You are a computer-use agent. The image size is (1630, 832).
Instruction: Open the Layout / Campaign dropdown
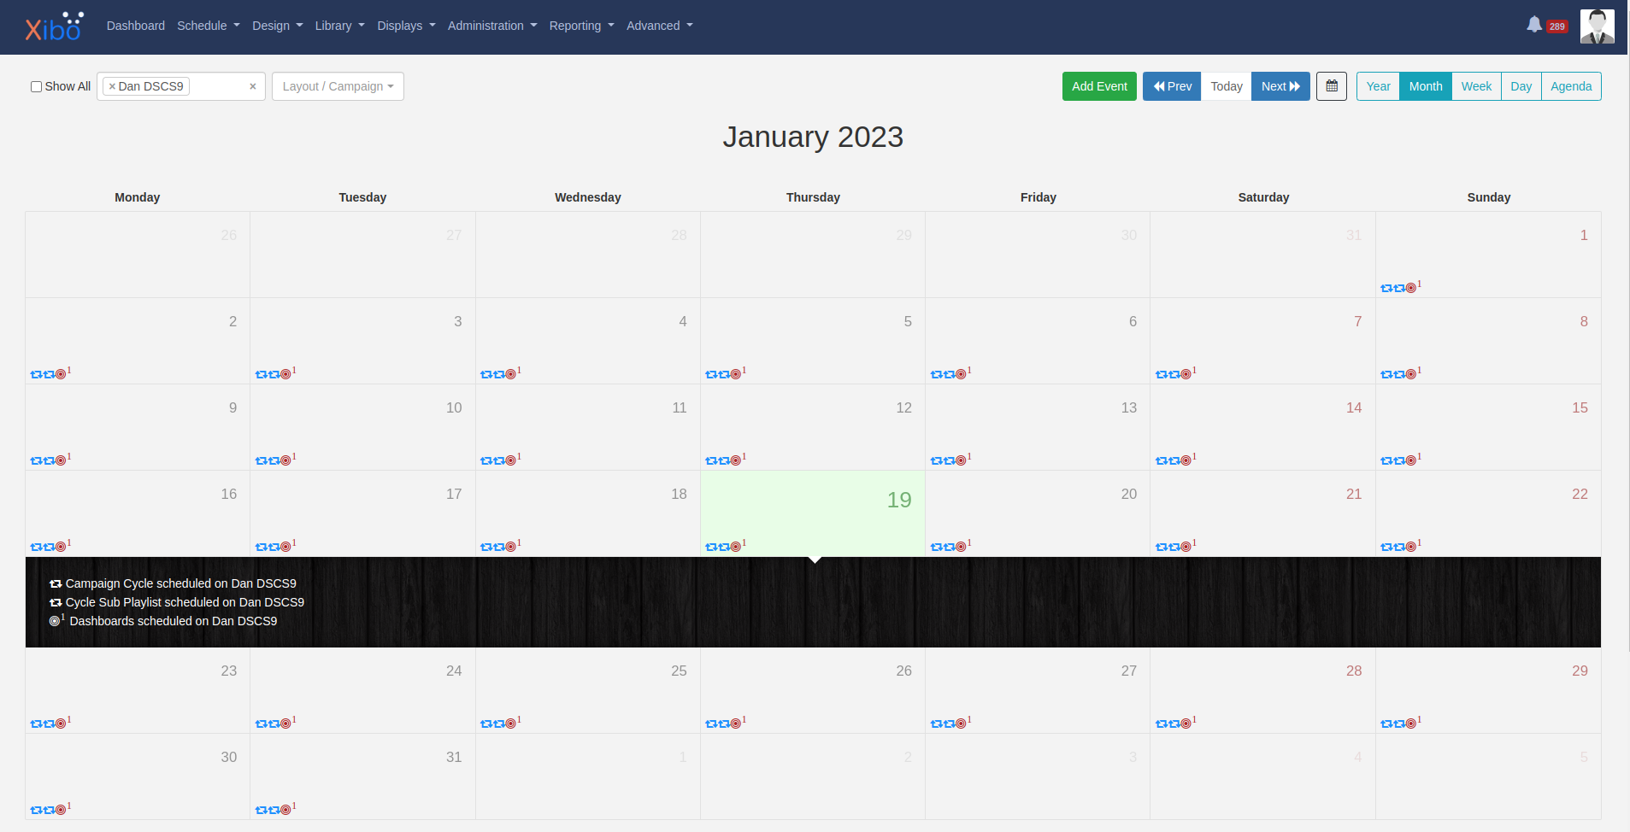tap(337, 85)
